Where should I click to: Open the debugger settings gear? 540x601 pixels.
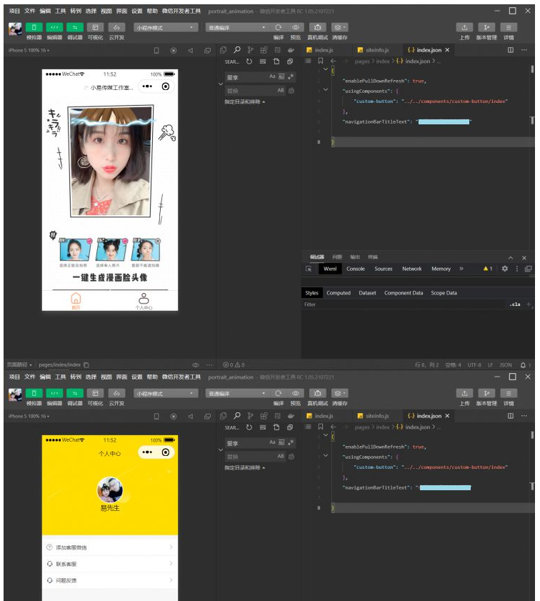coord(505,269)
